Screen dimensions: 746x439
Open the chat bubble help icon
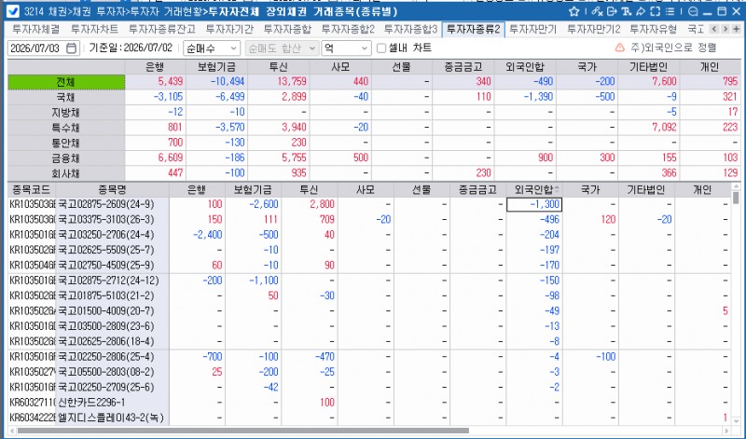(693, 11)
